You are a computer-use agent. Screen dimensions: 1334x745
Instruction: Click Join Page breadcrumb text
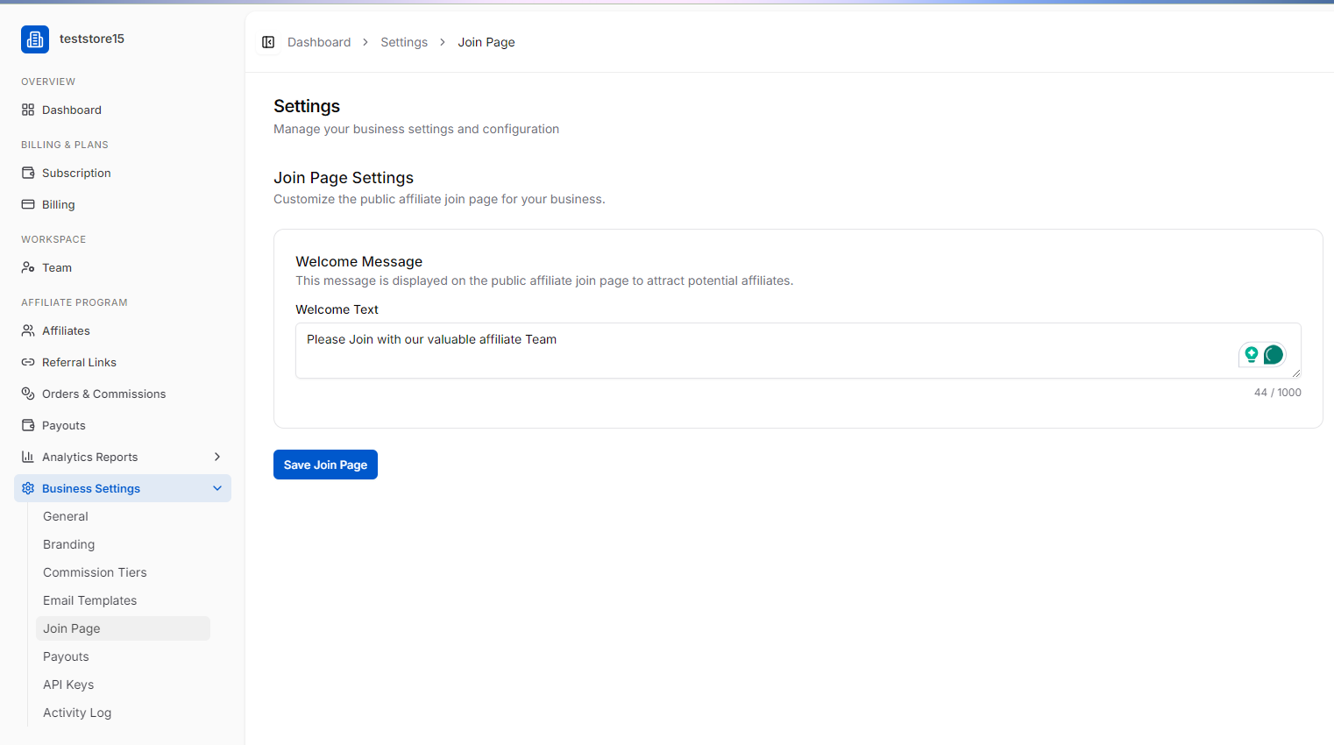(x=486, y=42)
